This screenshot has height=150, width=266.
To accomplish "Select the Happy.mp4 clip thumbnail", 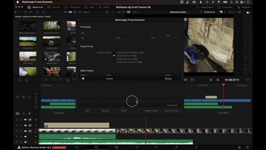I will [28, 41].
